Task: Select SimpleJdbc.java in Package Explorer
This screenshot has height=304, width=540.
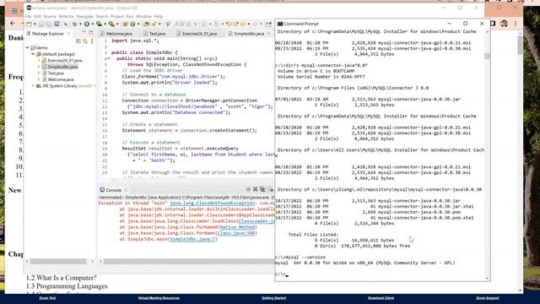Action: [x=62, y=67]
